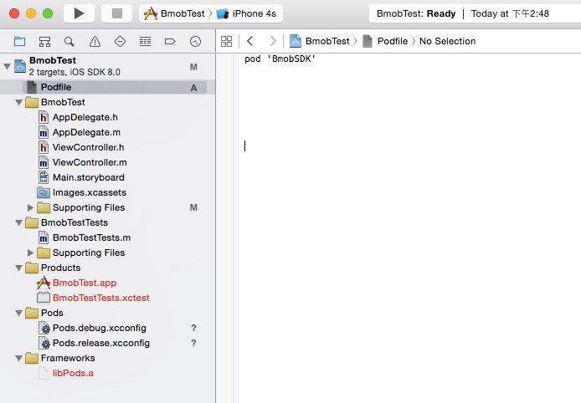Screen dimensions: 581x403
Task: Collapse the BmobTest project root
Action: [x=7, y=67]
